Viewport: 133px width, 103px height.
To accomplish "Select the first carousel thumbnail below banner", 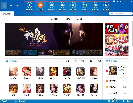I will click(13, 53).
